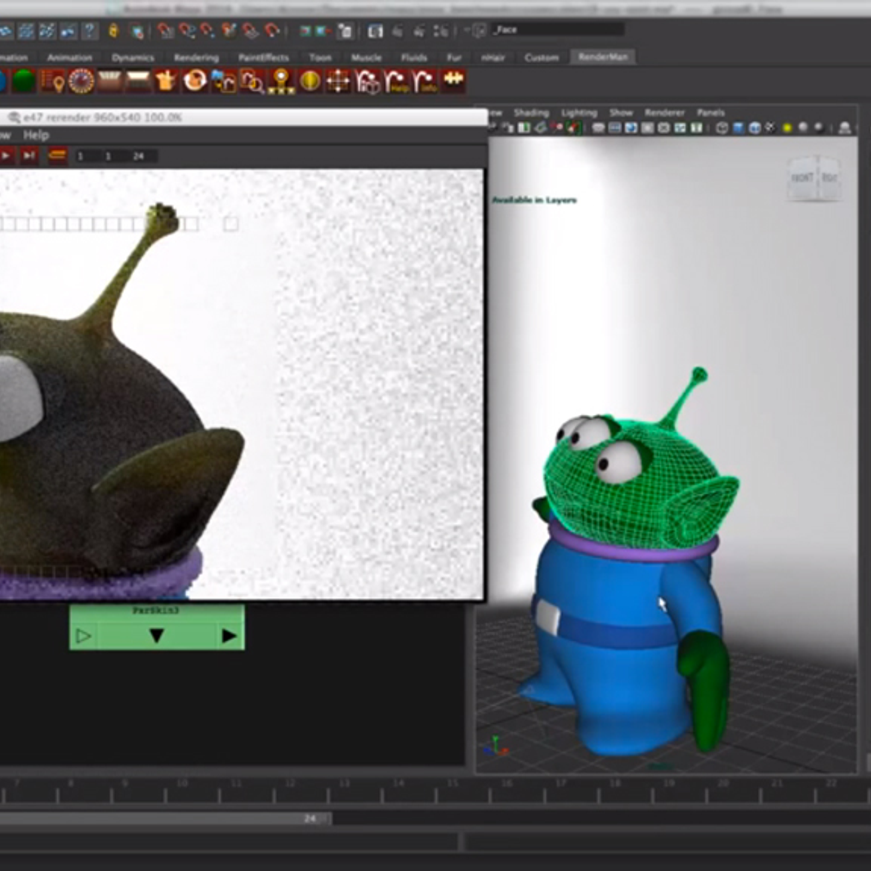Toggle the first magnet snap icon
The width and height of the screenshot is (871, 871).
165,30
